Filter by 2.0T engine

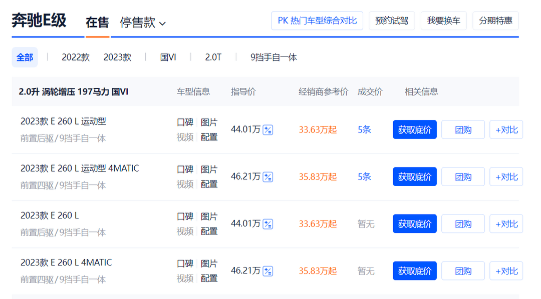tap(213, 57)
